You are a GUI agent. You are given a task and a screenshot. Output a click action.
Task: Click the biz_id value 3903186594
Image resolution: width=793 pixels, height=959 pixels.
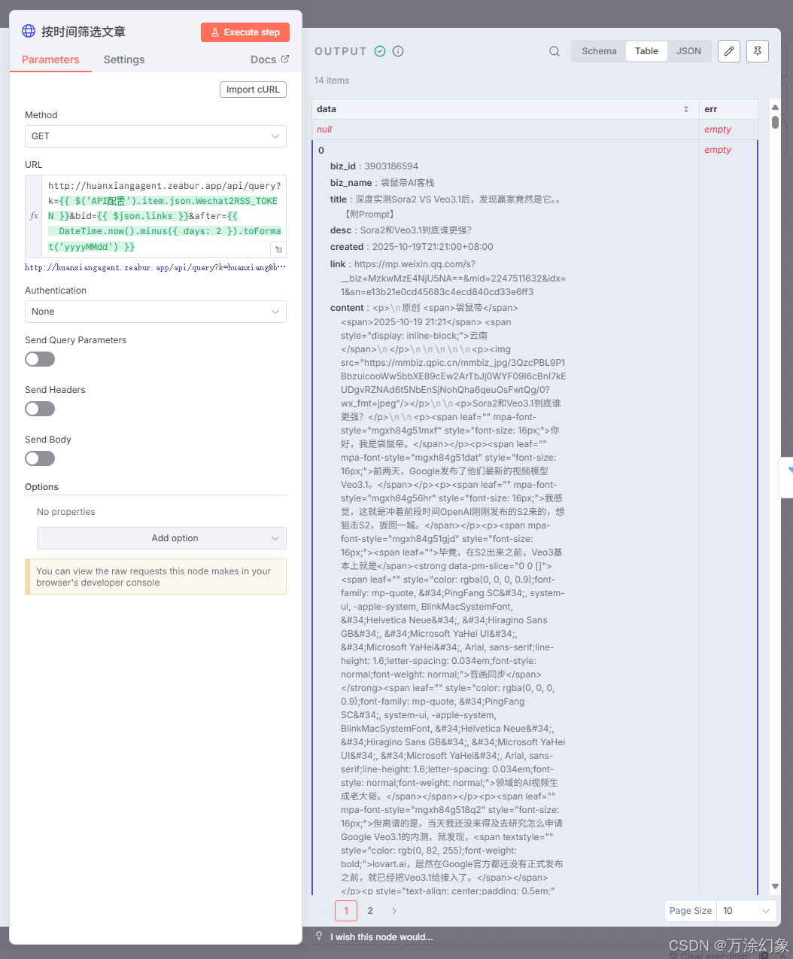(x=391, y=166)
